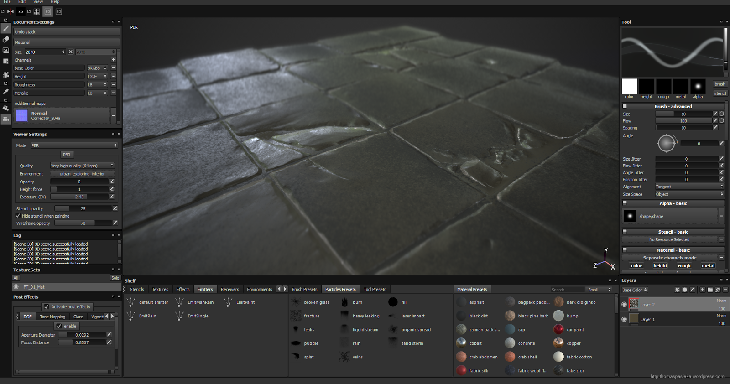Add a new layer with plus icon
The height and width of the screenshot is (384, 730).
(x=703, y=290)
